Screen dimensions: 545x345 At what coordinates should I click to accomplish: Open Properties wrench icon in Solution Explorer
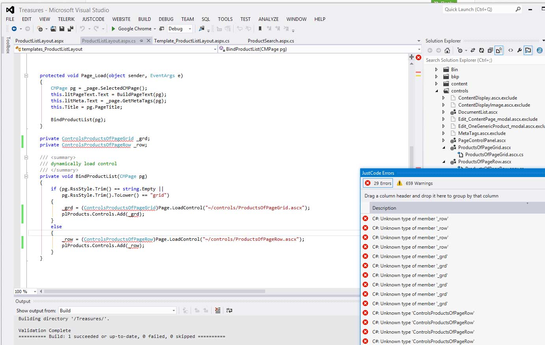pyautogui.click(x=519, y=50)
